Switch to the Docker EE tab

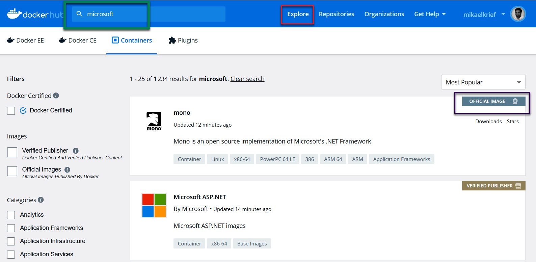[25, 41]
